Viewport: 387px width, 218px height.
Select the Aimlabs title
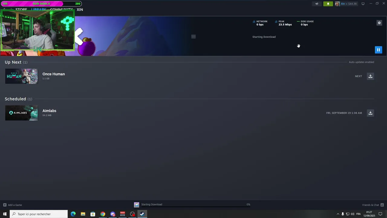49,111
